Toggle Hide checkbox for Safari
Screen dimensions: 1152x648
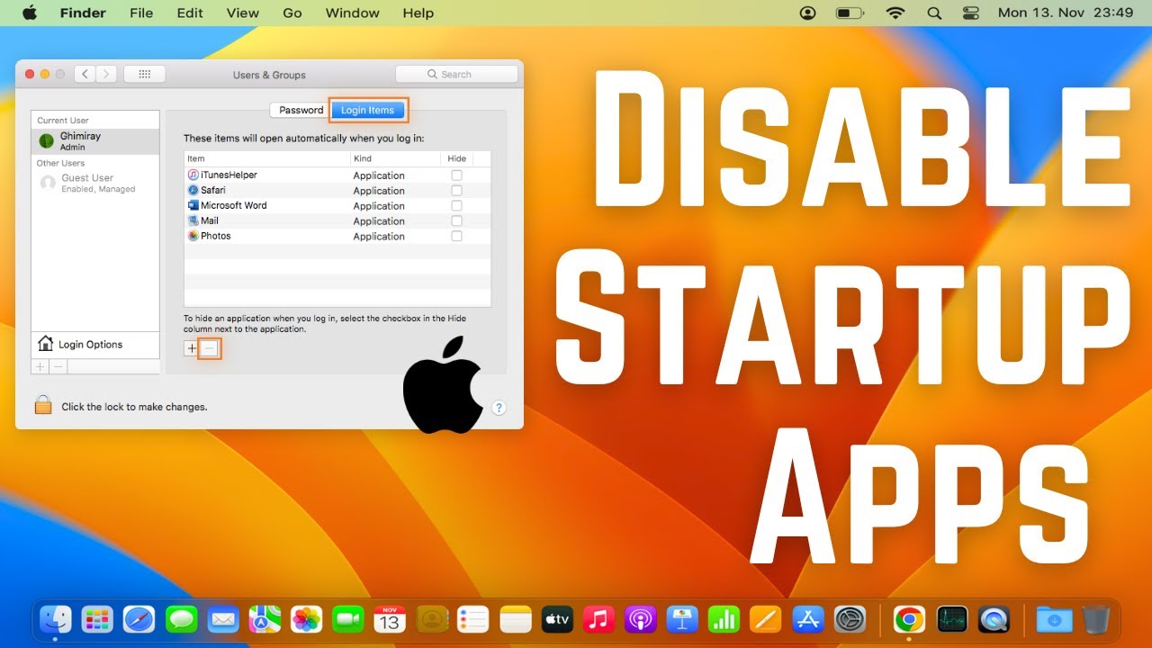456,191
